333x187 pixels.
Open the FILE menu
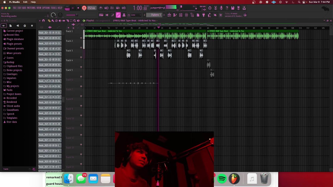(15, 8)
